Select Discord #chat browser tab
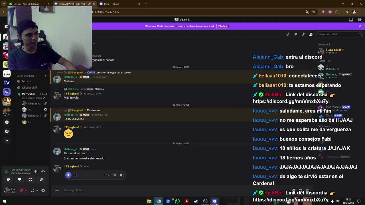Viewport: 365px width, 205px height. (x=72, y=4)
